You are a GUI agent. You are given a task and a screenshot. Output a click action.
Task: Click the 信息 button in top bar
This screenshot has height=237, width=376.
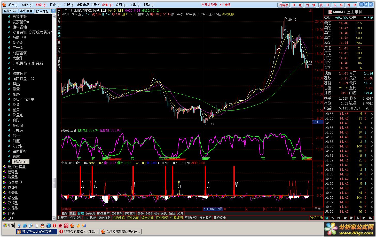(x=297, y=5)
